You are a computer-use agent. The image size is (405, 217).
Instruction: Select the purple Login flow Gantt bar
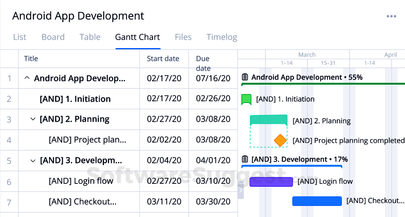[x=271, y=182]
